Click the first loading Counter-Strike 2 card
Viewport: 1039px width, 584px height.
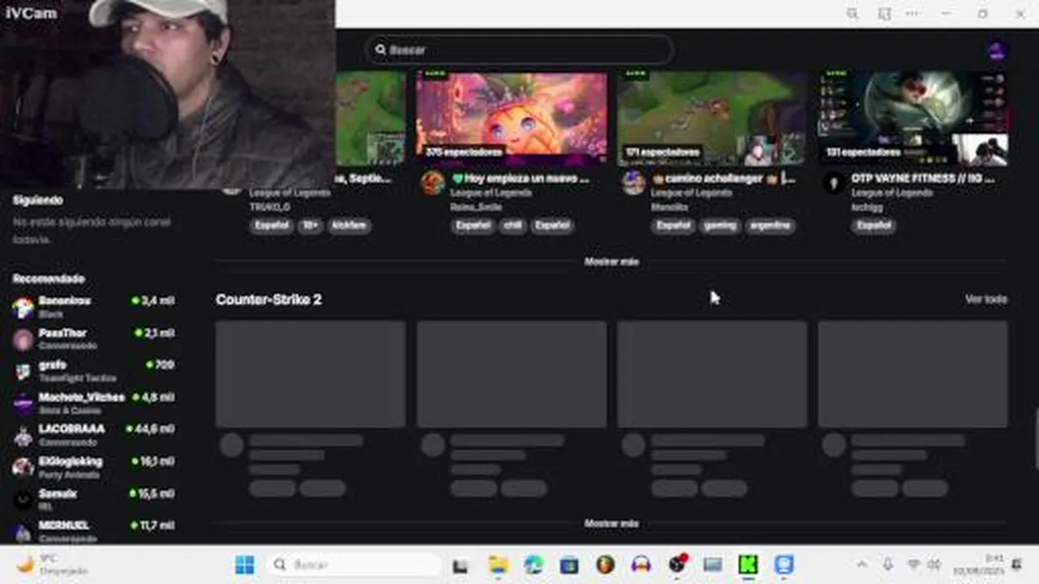click(x=310, y=374)
